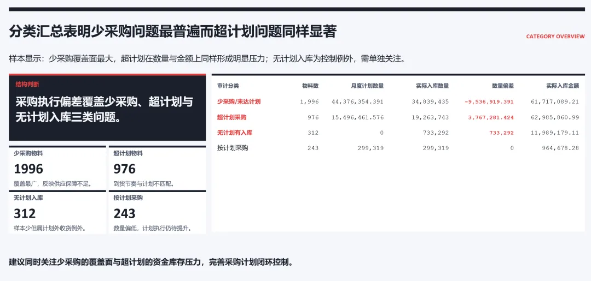Click deviation 0 in 按计划采购 row
This screenshot has height=281, width=591.
512,148
